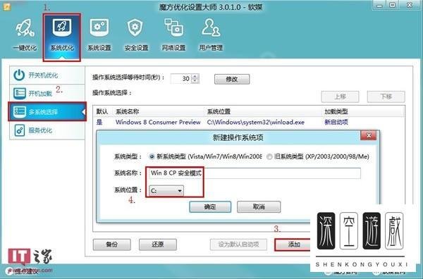
Task: Click the app icon in title bar
Action: (x=6, y=6)
